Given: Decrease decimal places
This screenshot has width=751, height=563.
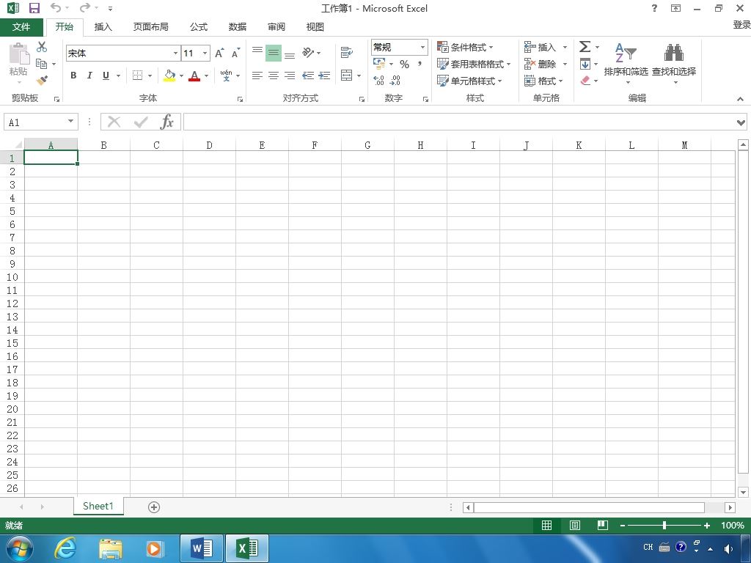Looking at the screenshot, I should [x=395, y=81].
